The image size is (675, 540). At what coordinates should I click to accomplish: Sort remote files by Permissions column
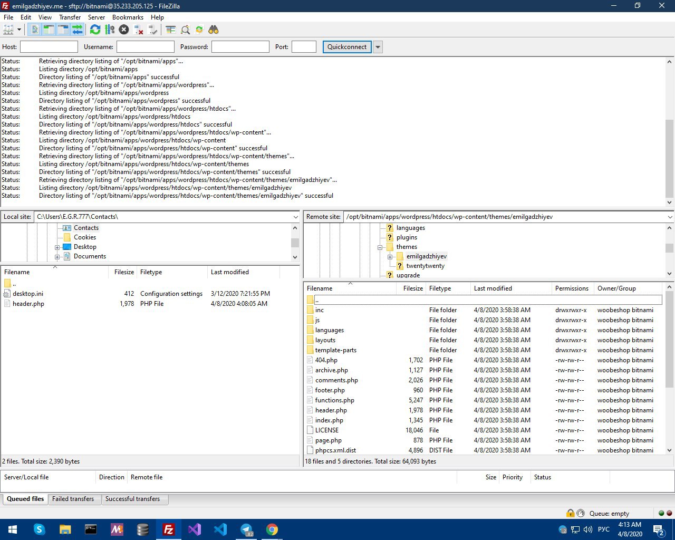(x=573, y=288)
